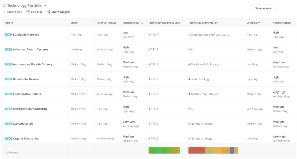Click the 12 Elements label at bottom

[12, 152]
